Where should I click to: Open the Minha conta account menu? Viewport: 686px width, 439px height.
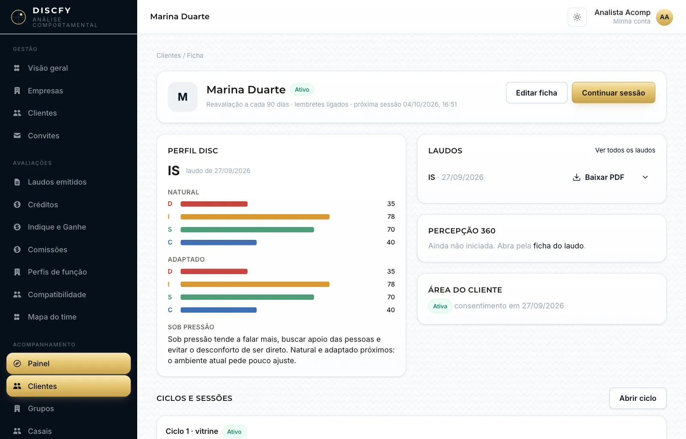[x=632, y=21]
